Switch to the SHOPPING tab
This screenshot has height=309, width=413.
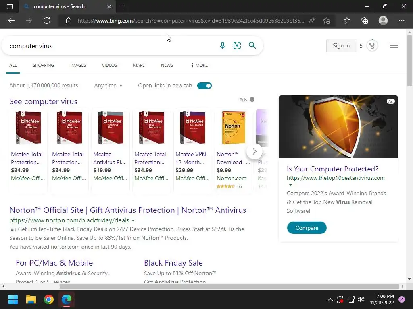pos(43,65)
